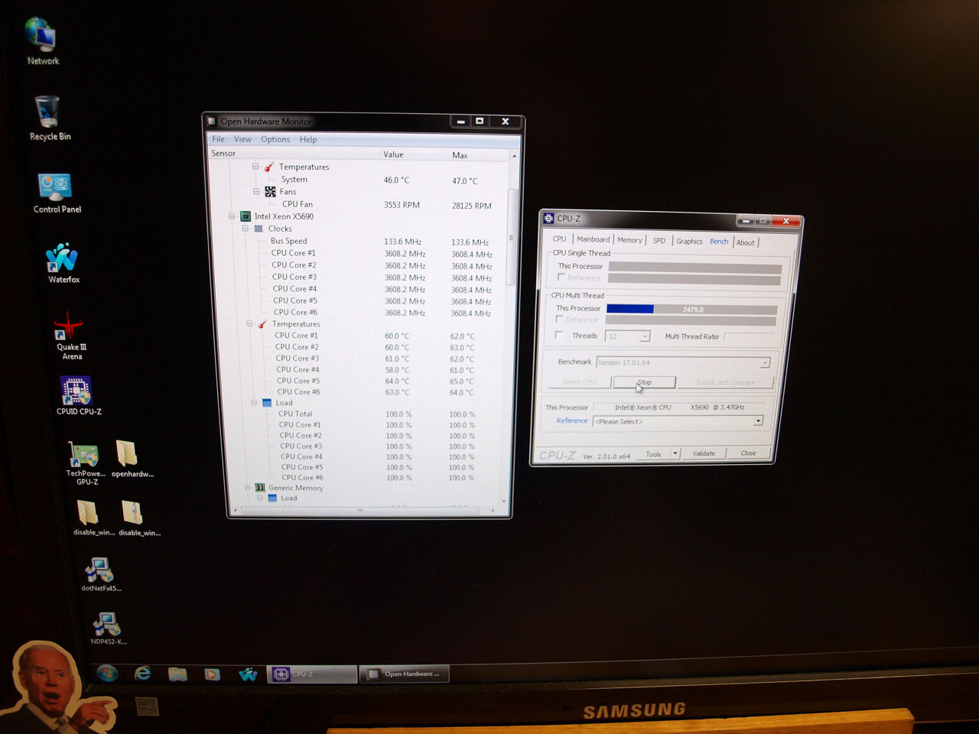
Task: Open the File menu in Open Hardware Monitor
Action: coord(218,139)
